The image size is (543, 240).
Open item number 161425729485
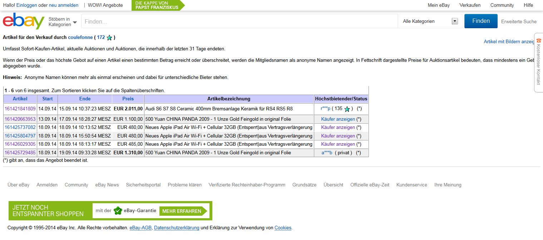(20, 152)
